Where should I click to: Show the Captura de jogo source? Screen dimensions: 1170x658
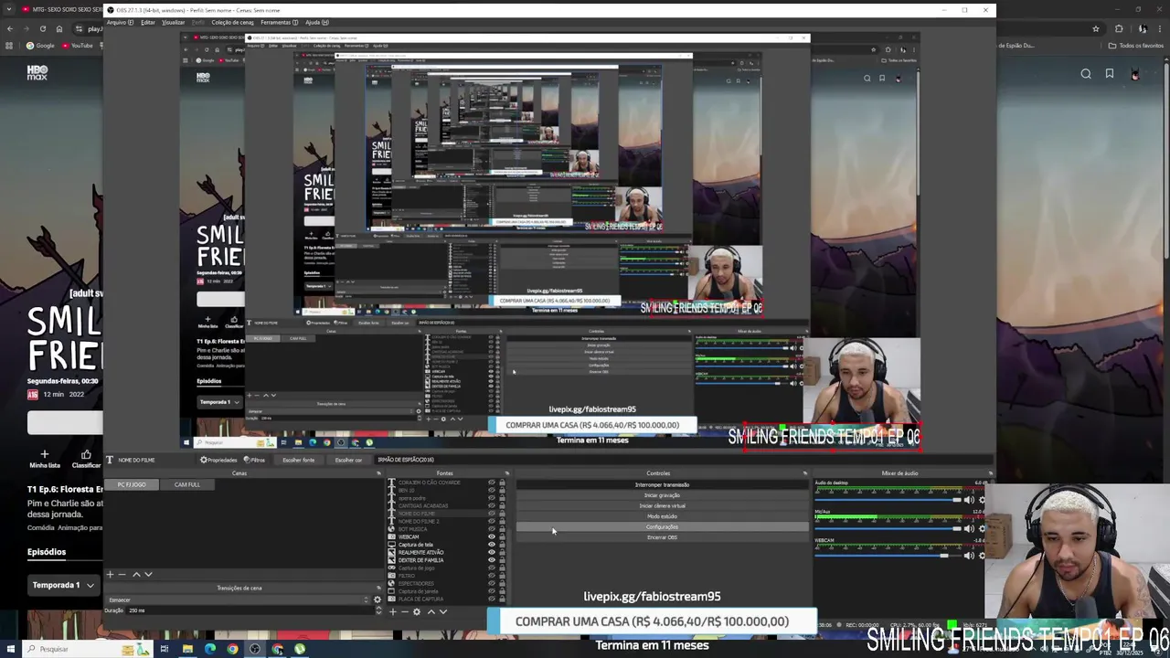coord(491,568)
